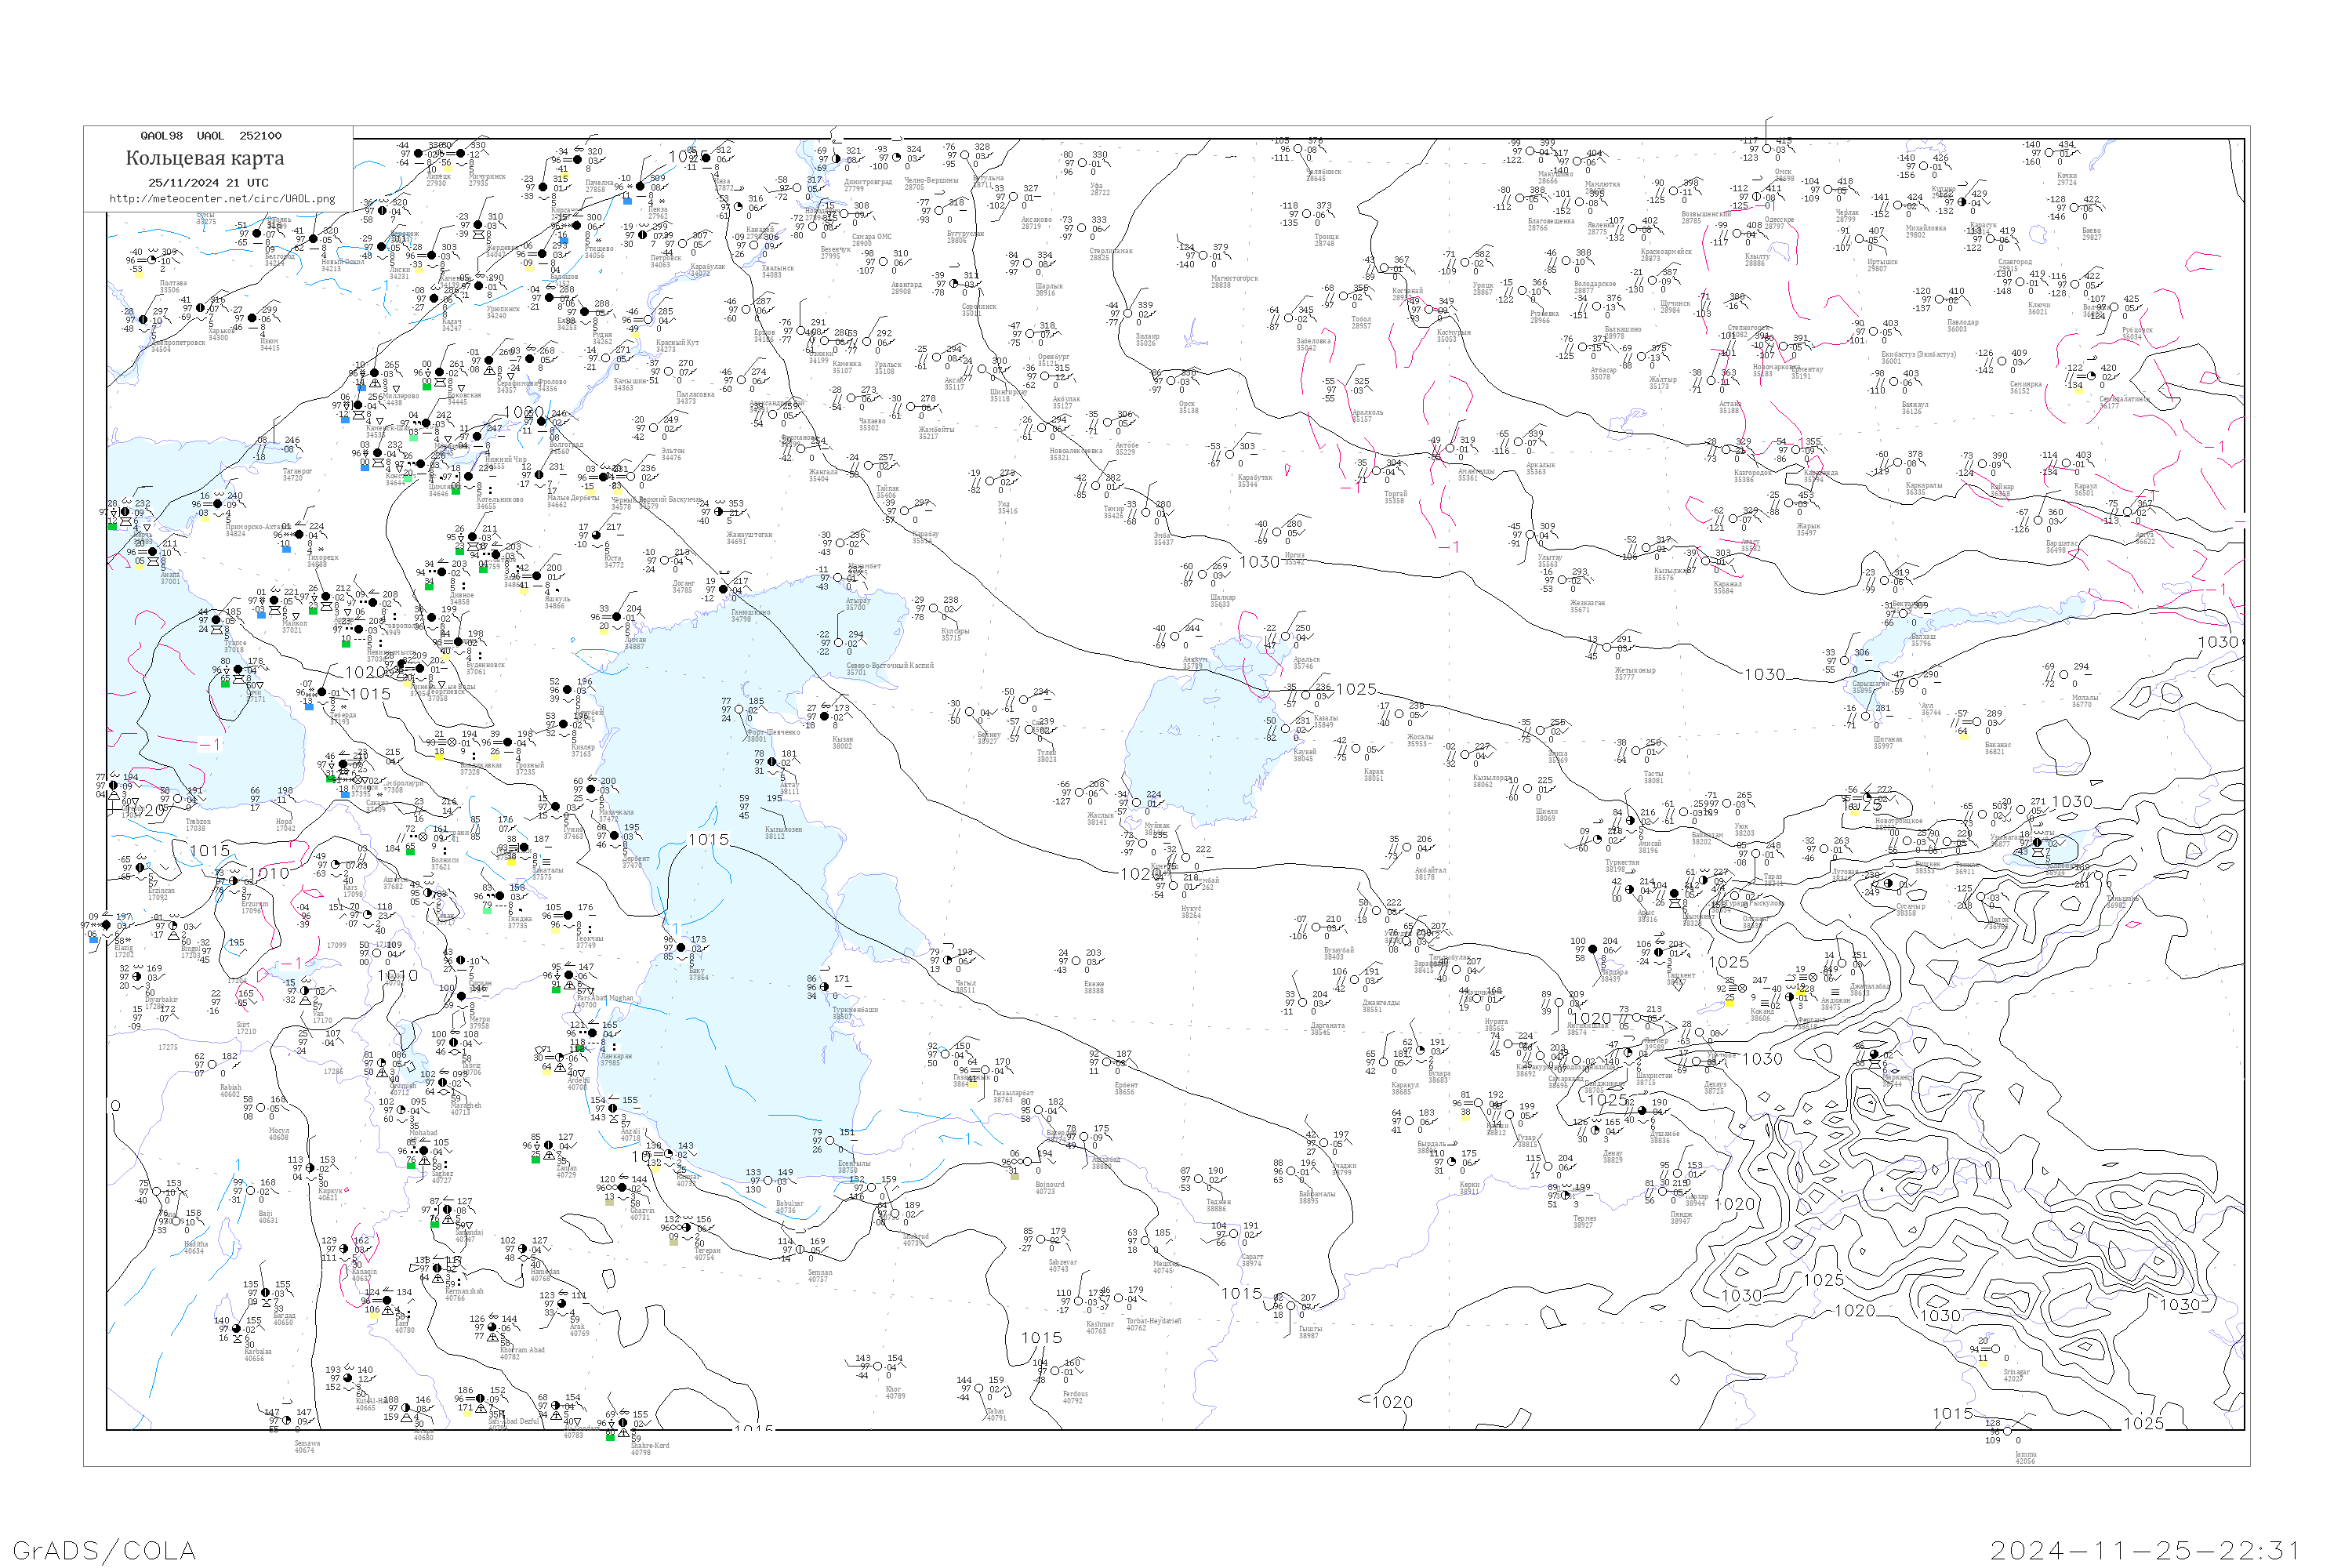Click the 1025 isobar label near Аральск
The height and width of the screenshot is (1568, 2352).
click(1356, 690)
